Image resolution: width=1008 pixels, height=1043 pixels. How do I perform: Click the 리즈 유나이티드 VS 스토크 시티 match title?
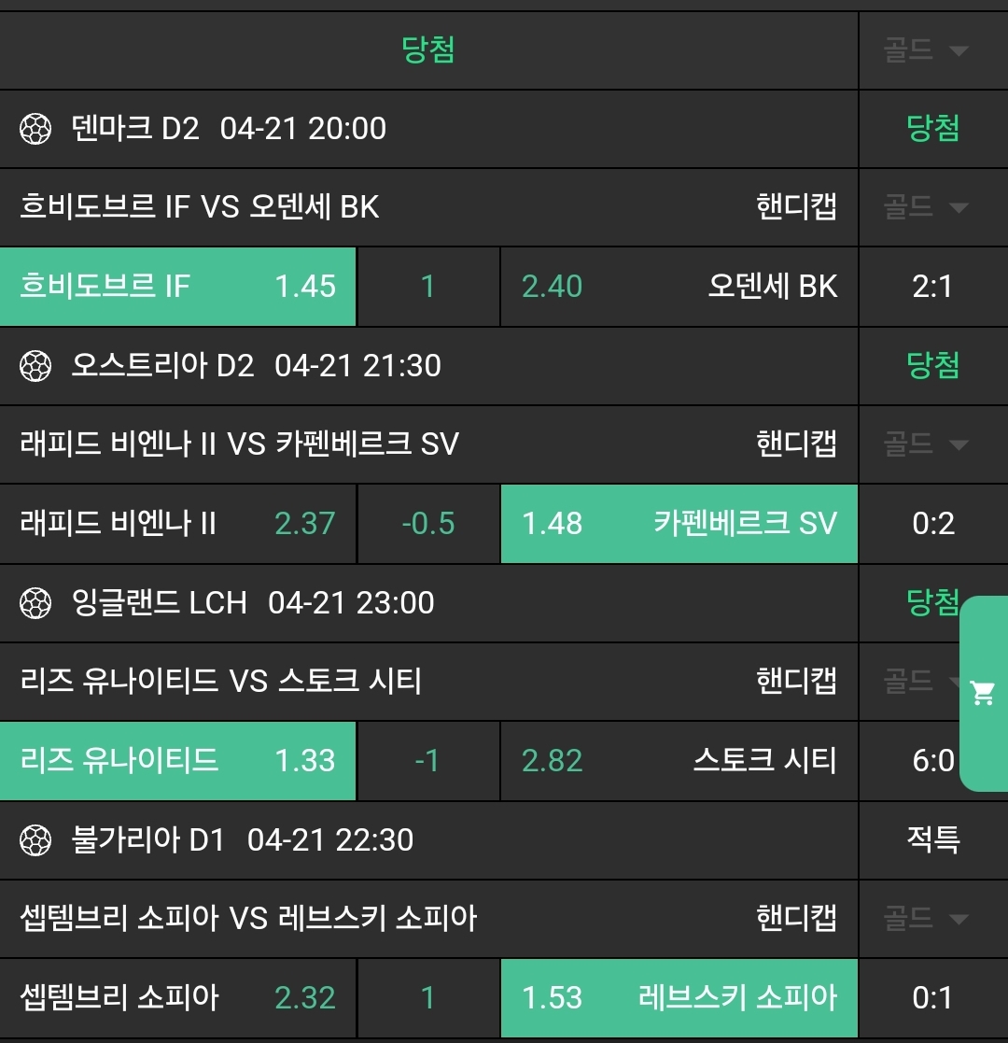click(221, 682)
